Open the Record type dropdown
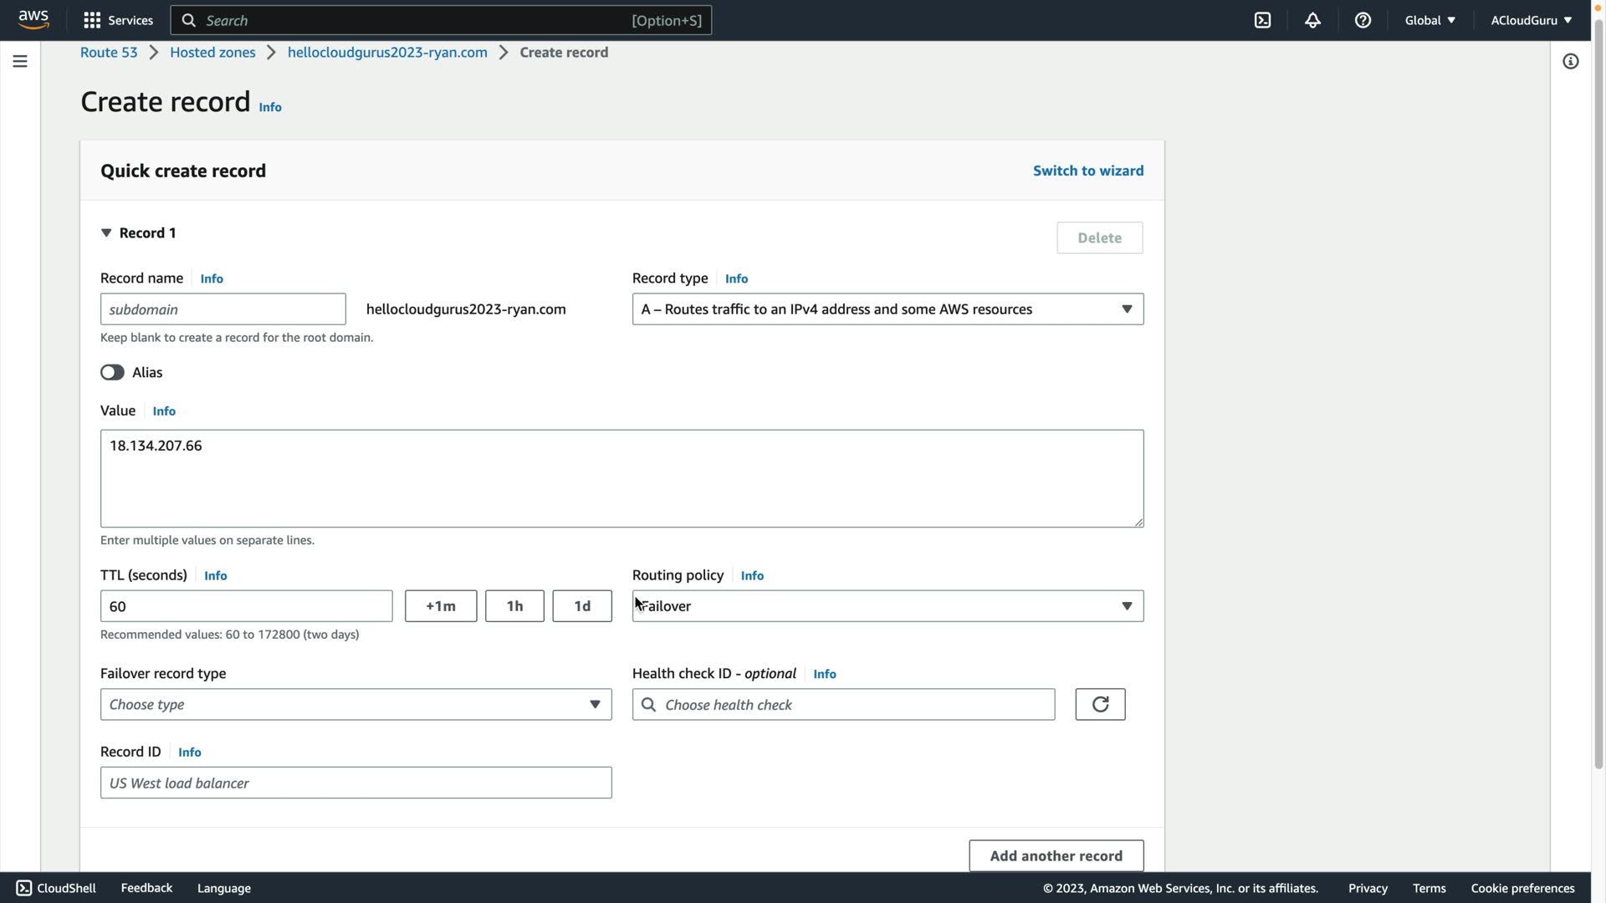The width and height of the screenshot is (1606, 903). pos(887,309)
